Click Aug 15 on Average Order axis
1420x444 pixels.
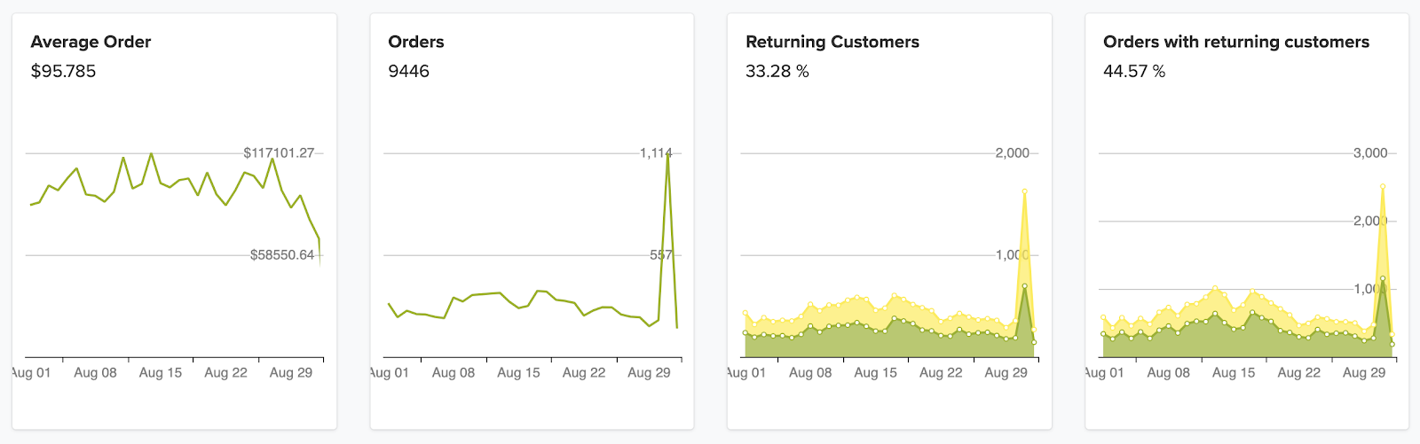(161, 373)
